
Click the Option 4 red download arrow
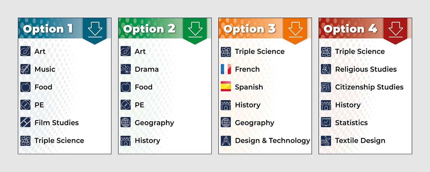[x=396, y=29]
